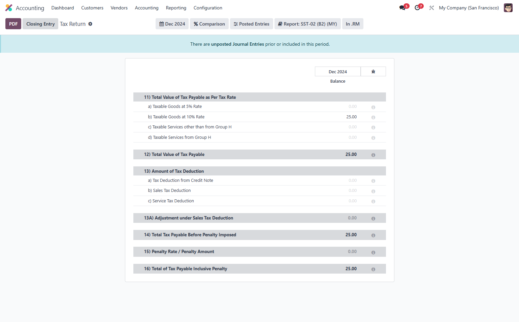This screenshot has width=519, height=322.
Task: Open the Dashboard menu
Action: 63,8
